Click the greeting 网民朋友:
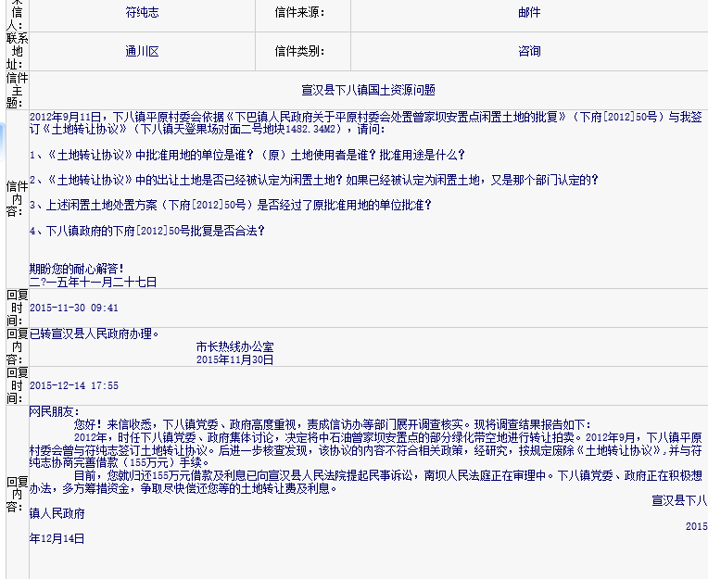 point(54,411)
